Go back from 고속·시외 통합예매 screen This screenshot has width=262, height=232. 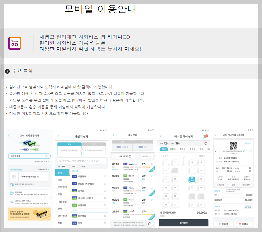pos(9,136)
